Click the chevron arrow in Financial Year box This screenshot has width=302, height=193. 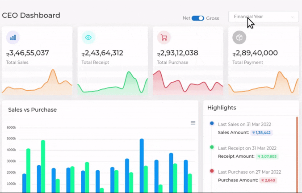[293, 17]
